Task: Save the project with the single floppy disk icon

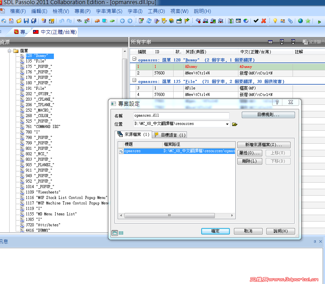Action: 26,21
